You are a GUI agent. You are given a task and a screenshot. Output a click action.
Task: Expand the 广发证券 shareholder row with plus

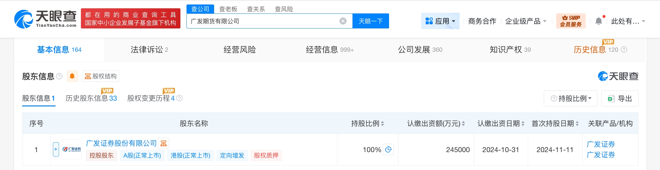pos(56,149)
